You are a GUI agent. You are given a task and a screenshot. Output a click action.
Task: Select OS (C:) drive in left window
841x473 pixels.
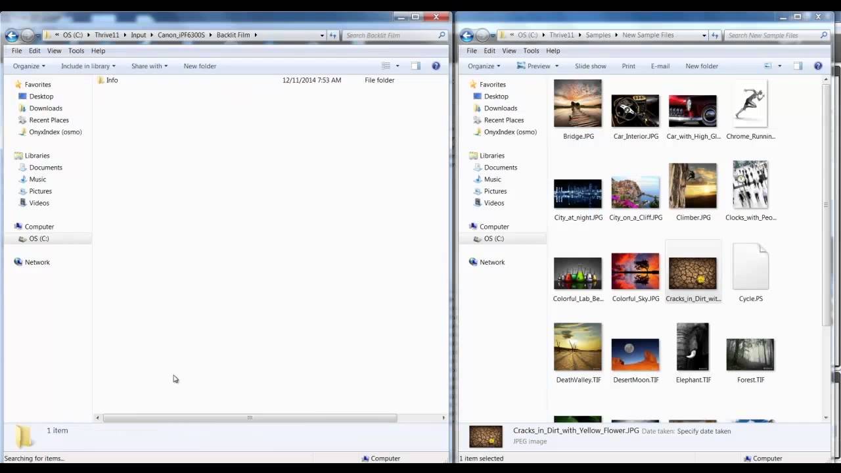click(39, 238)
